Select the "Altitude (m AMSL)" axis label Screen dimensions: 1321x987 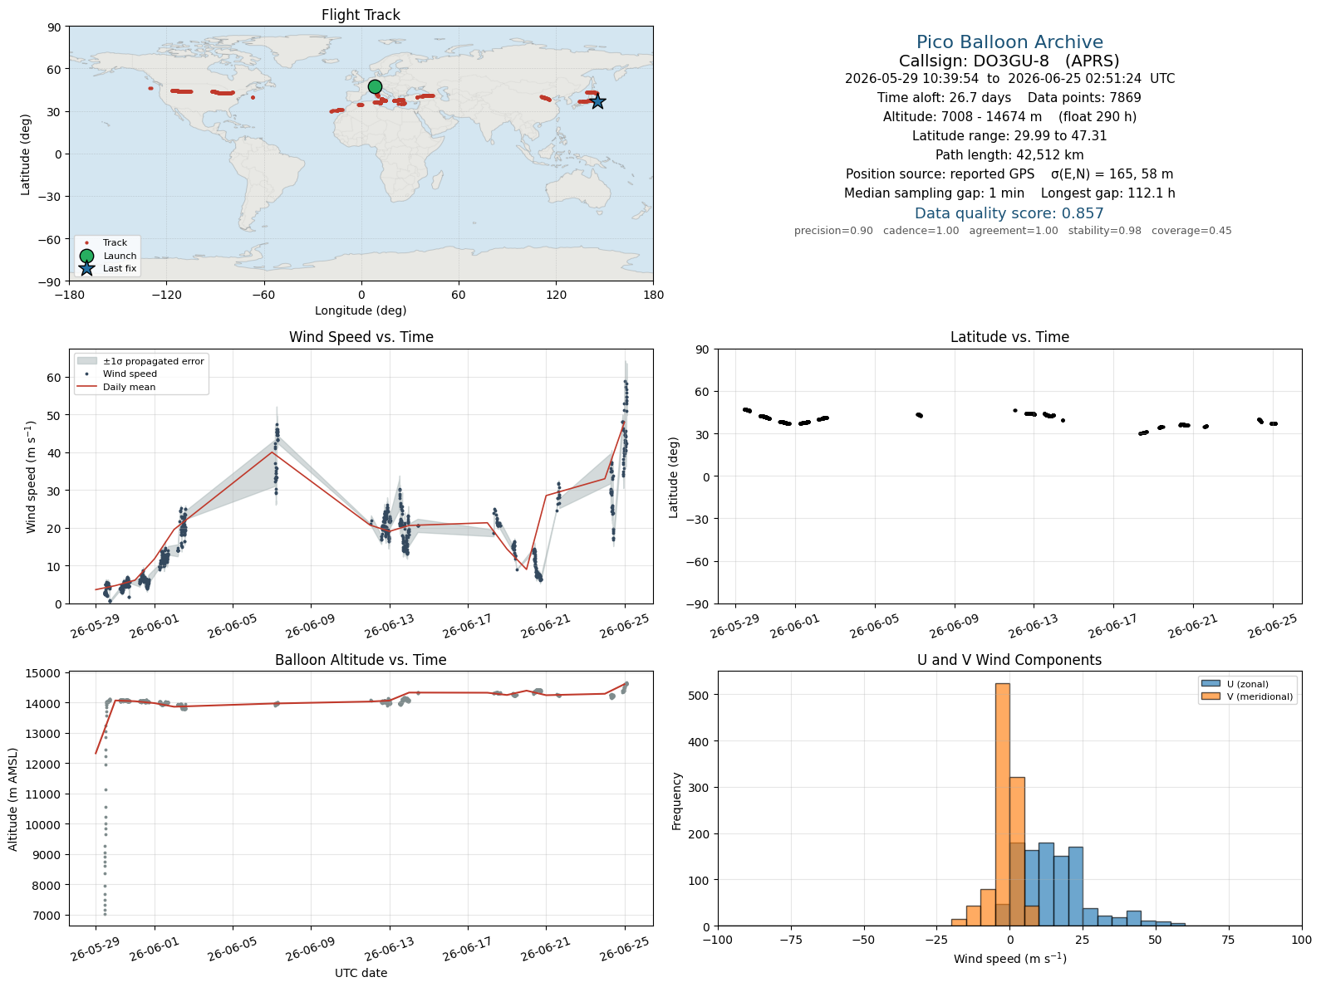point(13,799)
